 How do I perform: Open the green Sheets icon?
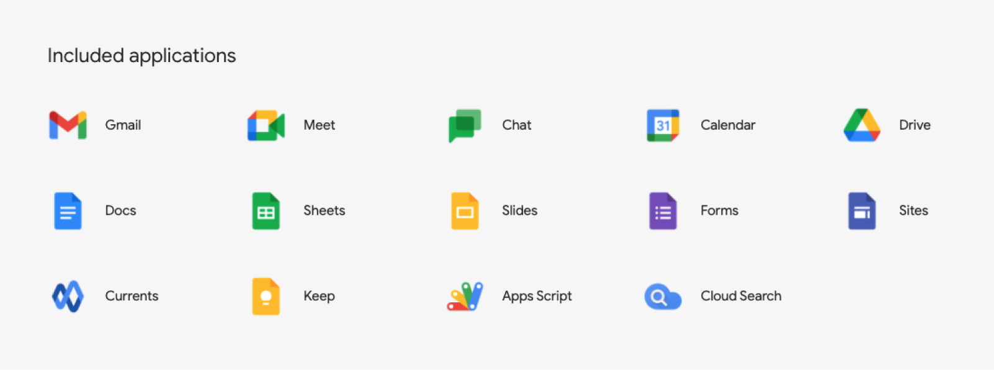(266, 211)
